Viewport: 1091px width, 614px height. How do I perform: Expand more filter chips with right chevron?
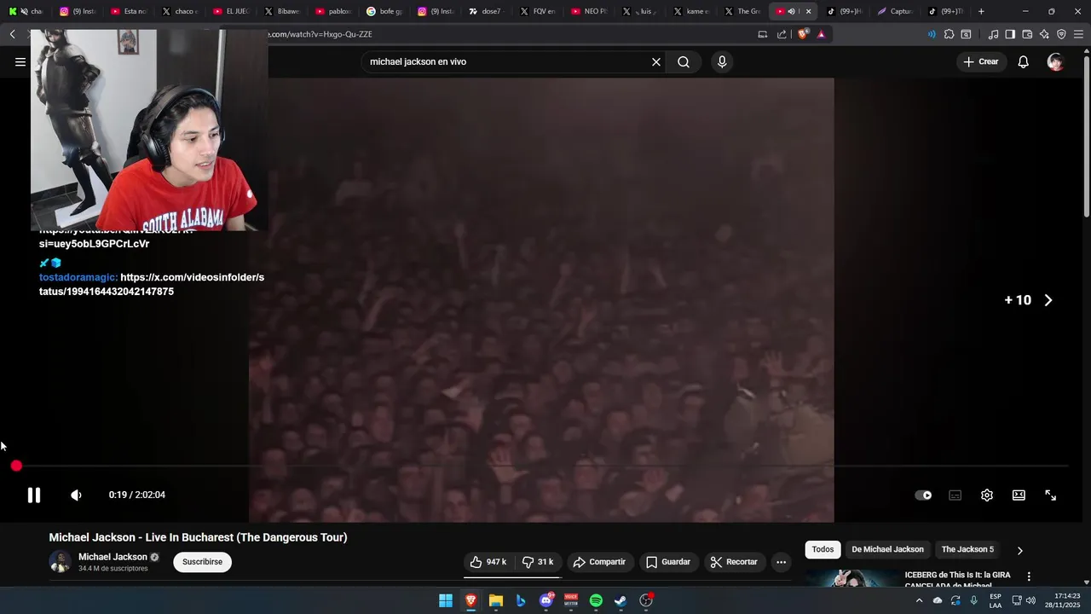[x=1020, y=550]
